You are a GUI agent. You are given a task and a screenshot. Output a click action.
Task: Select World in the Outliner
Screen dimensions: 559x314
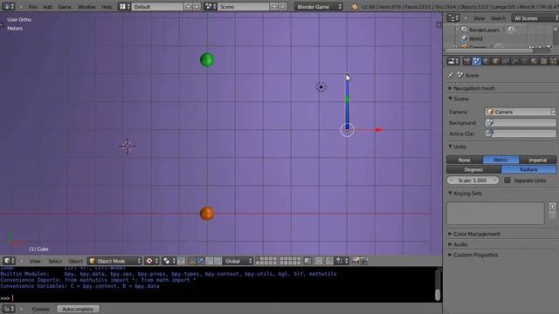(x=475, y=38)
